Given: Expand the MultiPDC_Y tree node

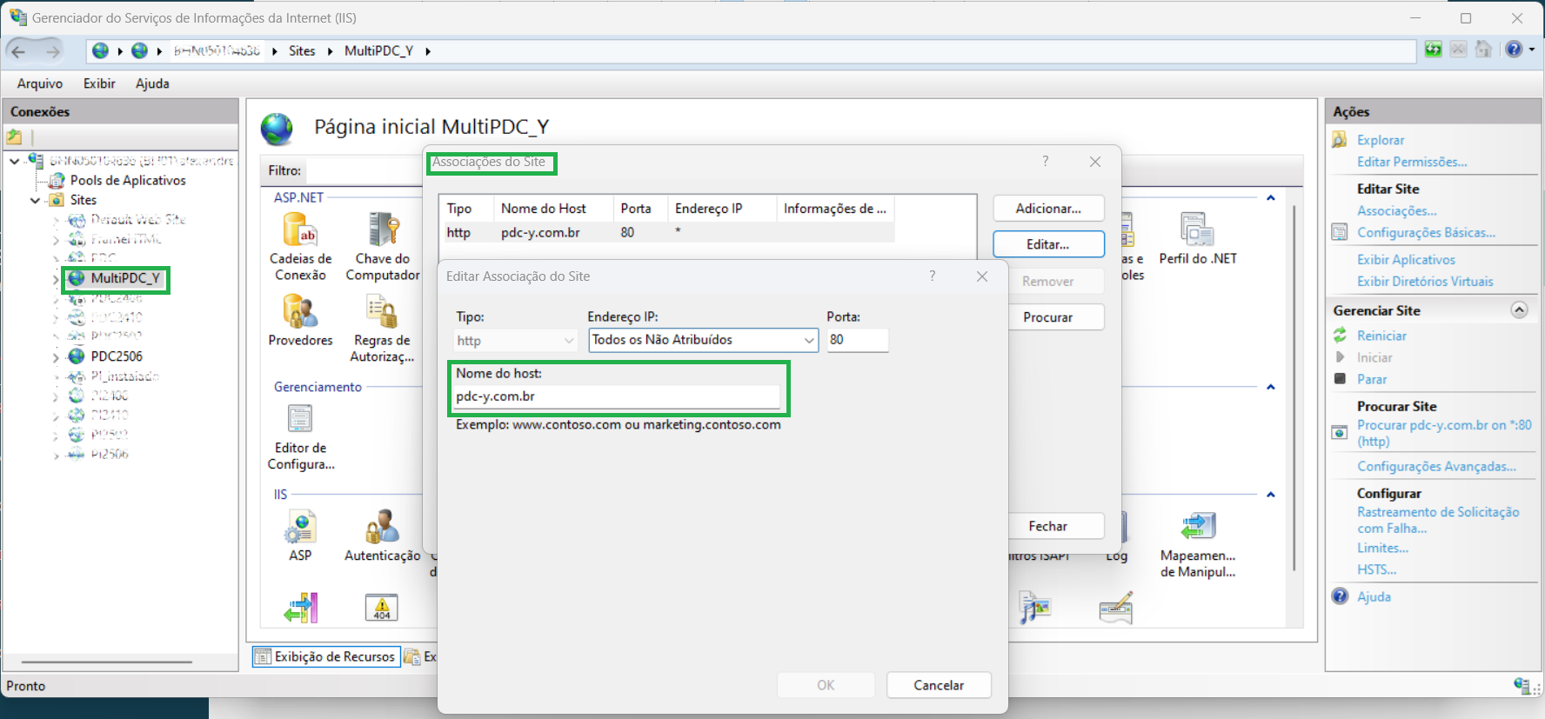Looking at the screenshot, I should 57,278.
